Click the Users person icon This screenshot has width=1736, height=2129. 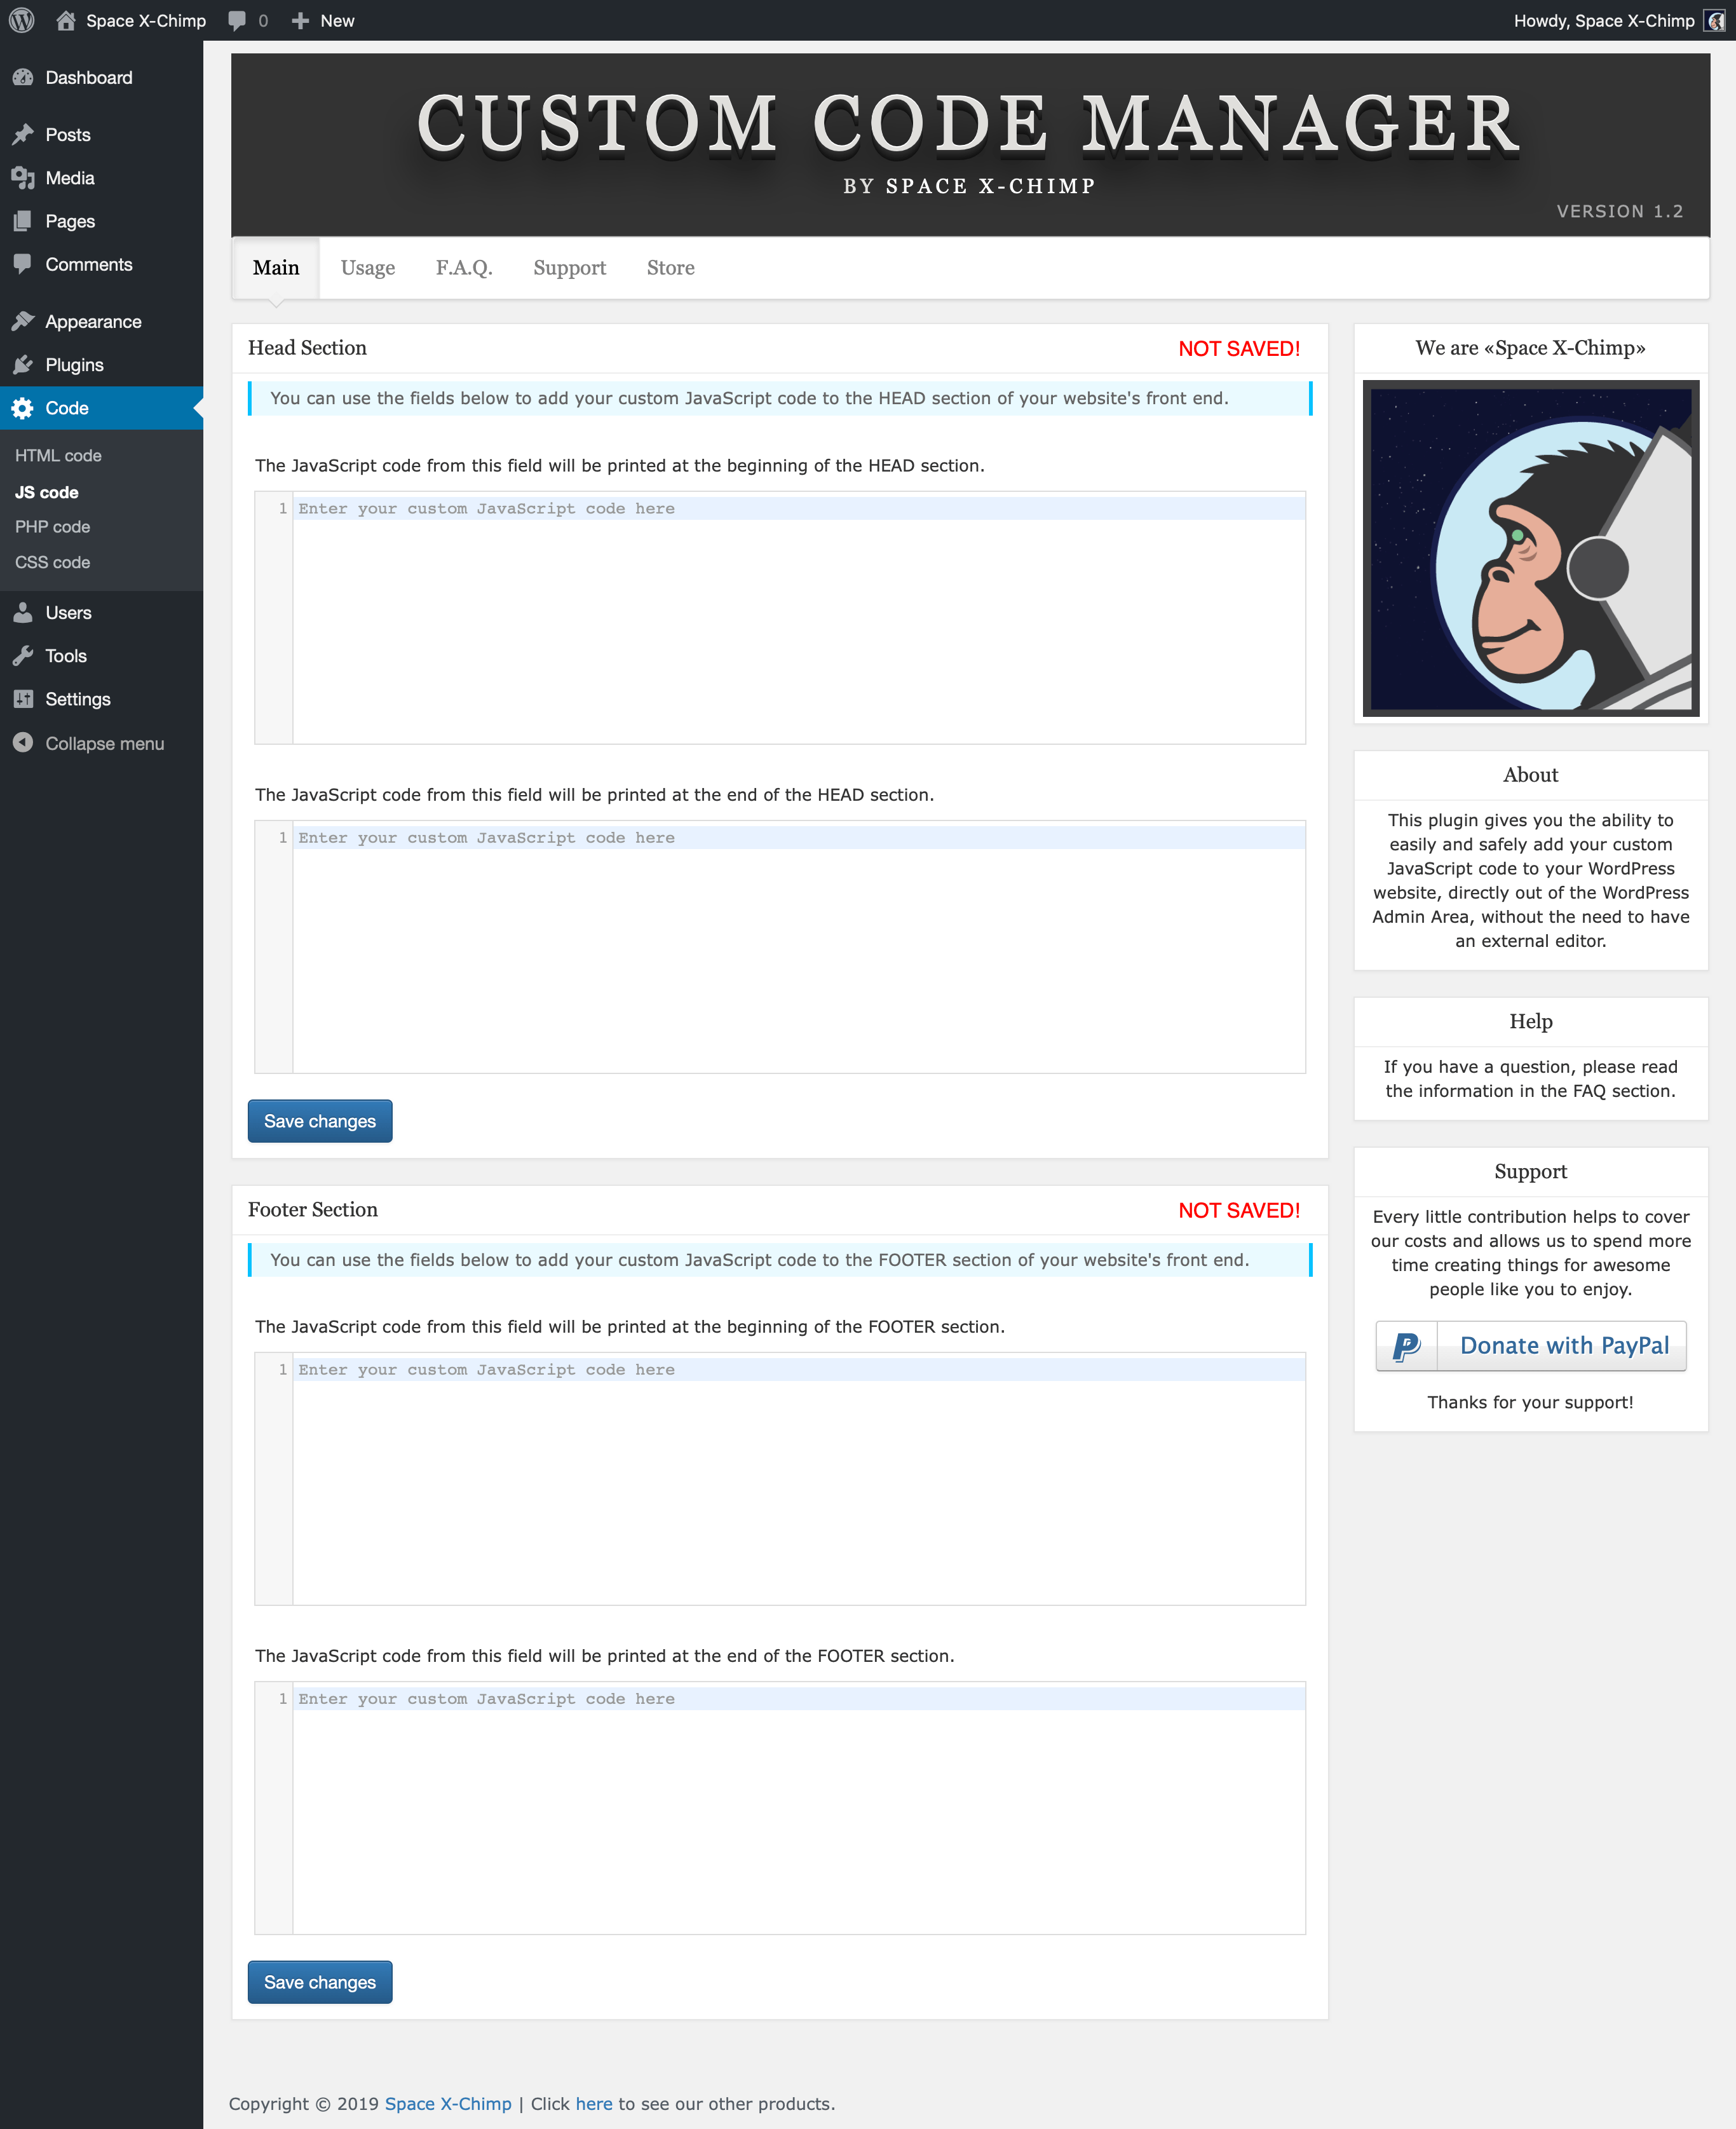23,612
